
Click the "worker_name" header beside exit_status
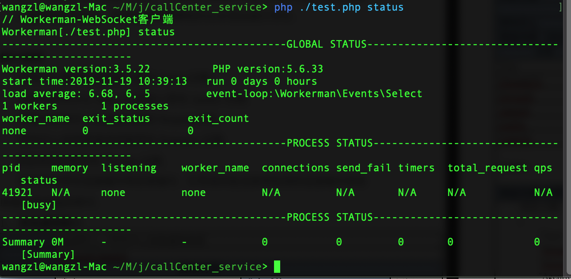tap(36, 118)
